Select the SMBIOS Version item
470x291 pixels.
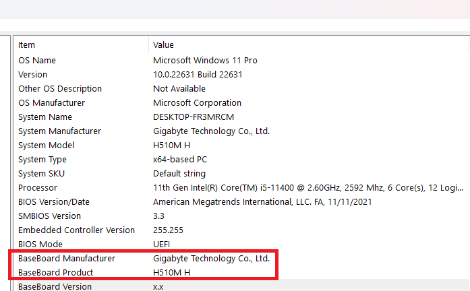point(50,216)
